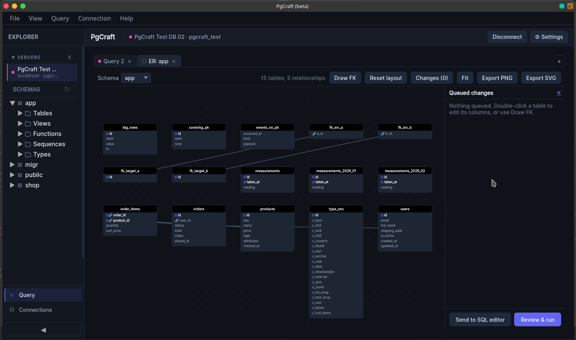Click the key icon beside id in products
The height and width of the screenshot is (340, 576).
pos(245,215)
